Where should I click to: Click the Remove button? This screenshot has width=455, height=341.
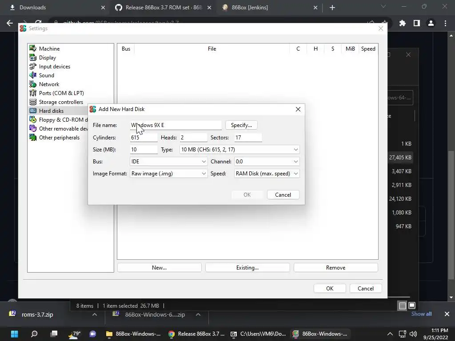(336, 268)
